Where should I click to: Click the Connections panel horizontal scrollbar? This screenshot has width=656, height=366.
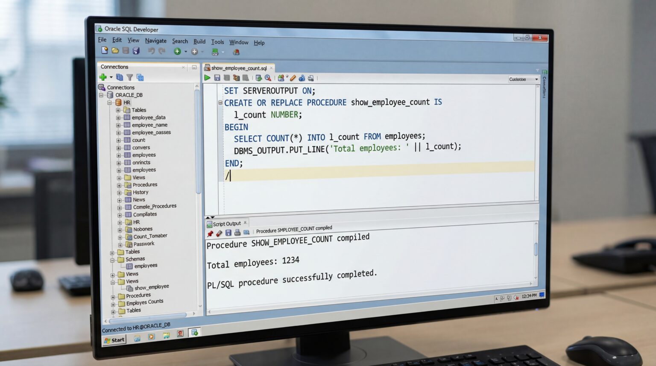coord(147,316)
